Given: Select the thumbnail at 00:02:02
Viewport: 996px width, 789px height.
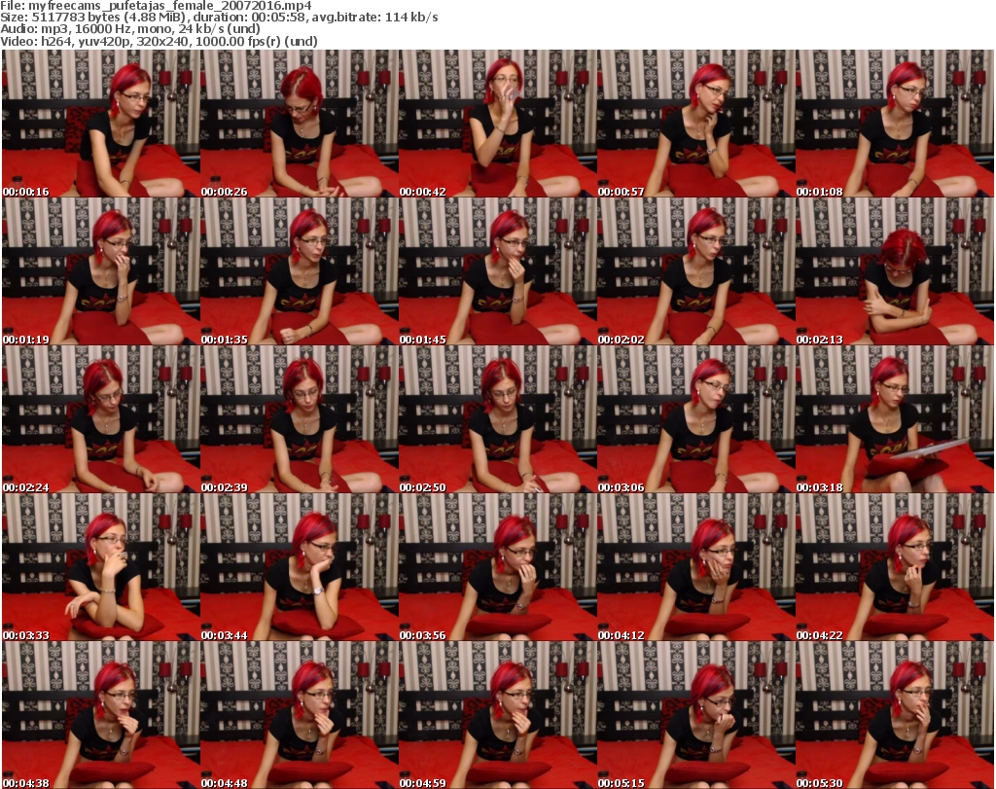Looking at the screenshot, I should (x=696, y=271).
